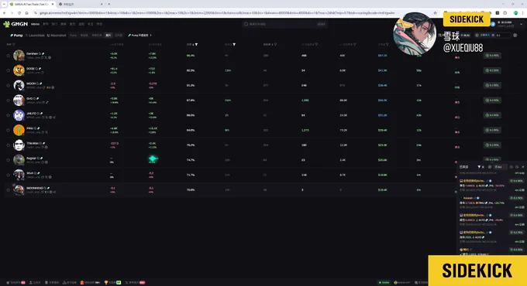This screenshot has height=286, width=527.
Task: Click the filter icon in floating panel header
Action: tap(479, 167)
